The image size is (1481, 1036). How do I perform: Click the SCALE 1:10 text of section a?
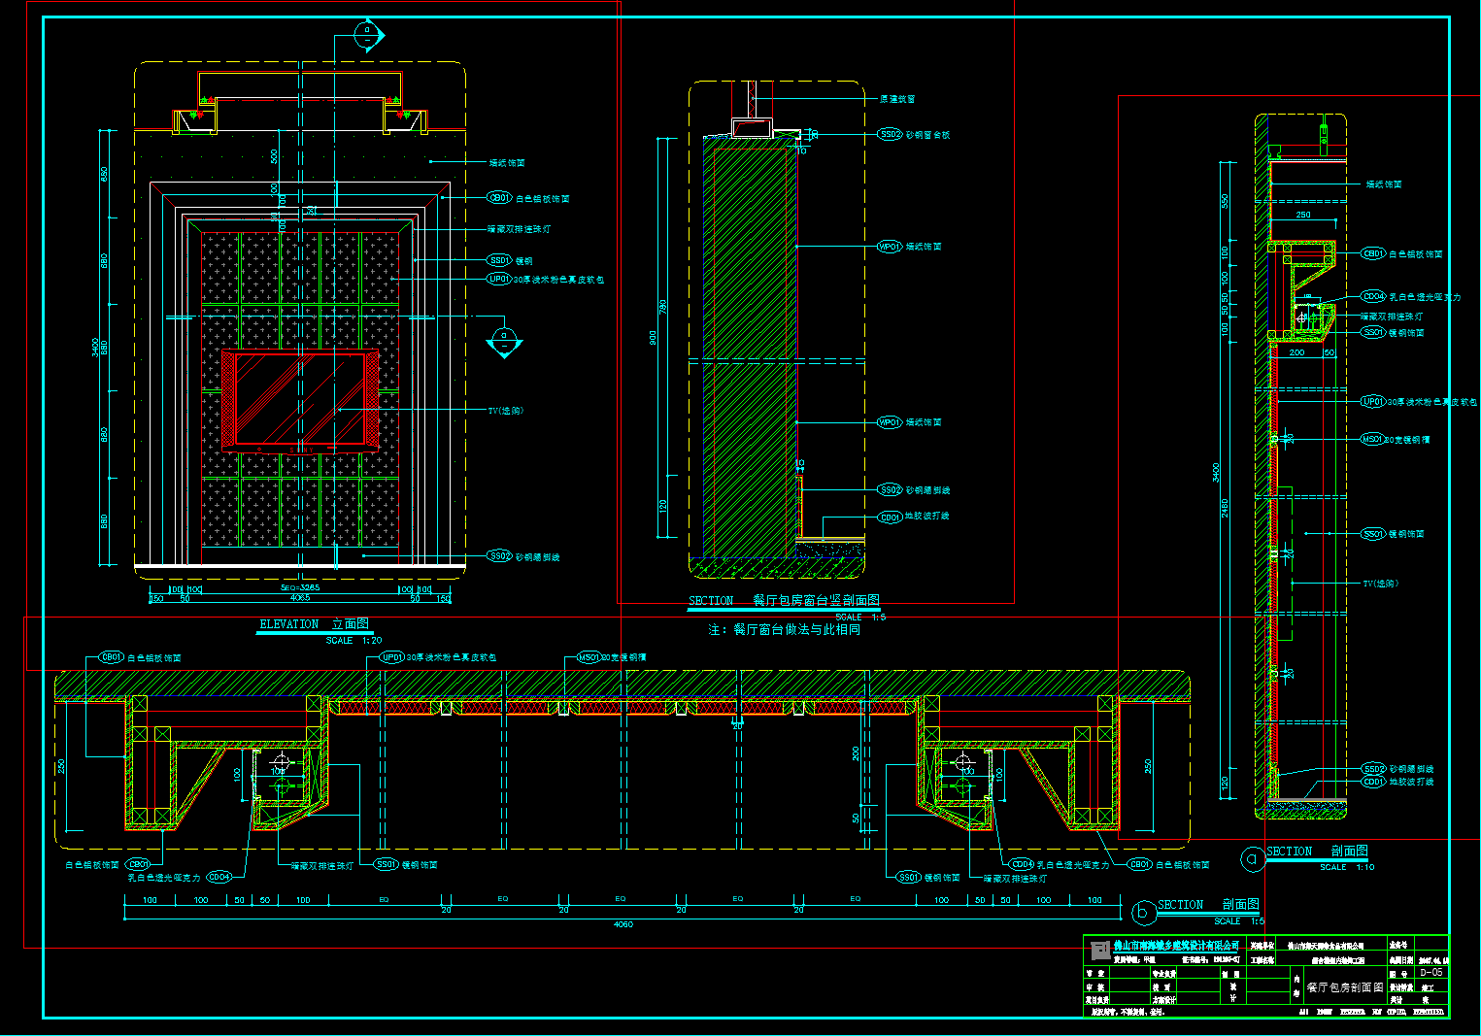pos(1347,867)
